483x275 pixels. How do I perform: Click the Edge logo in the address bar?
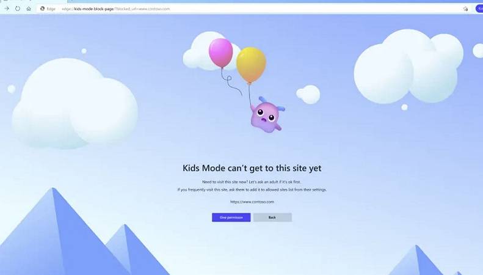point(43,9)
